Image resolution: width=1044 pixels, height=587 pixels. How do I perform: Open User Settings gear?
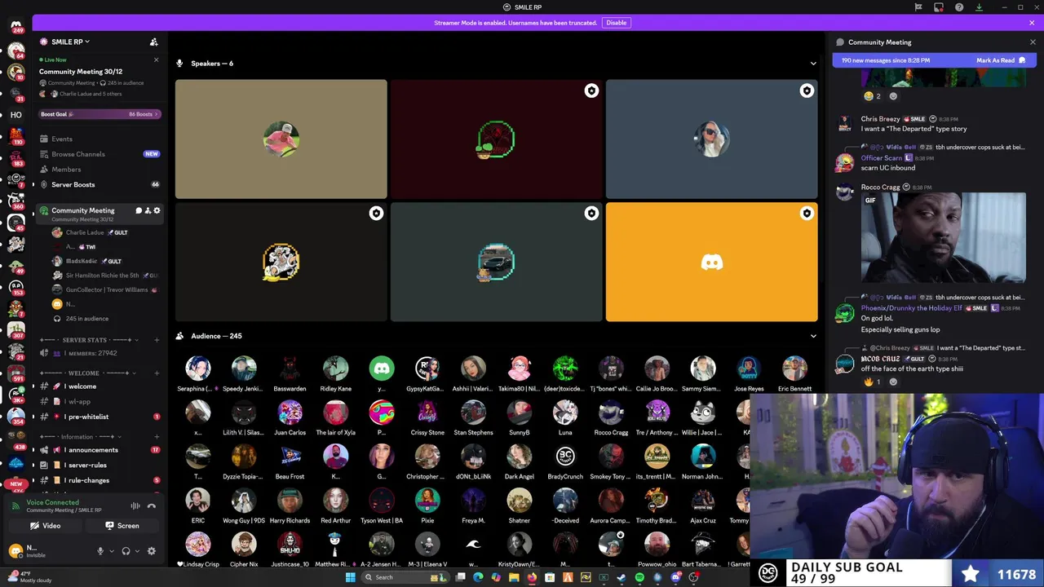point(151,551)
